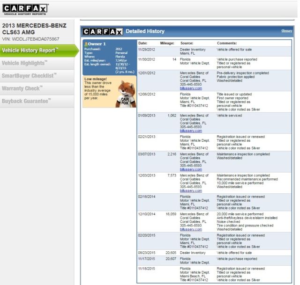
Task: Click the mileage value 14
Action: click(174, 59)
